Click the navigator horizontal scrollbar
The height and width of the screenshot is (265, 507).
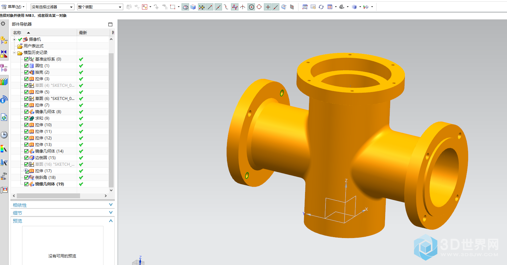tap(48, 196)
